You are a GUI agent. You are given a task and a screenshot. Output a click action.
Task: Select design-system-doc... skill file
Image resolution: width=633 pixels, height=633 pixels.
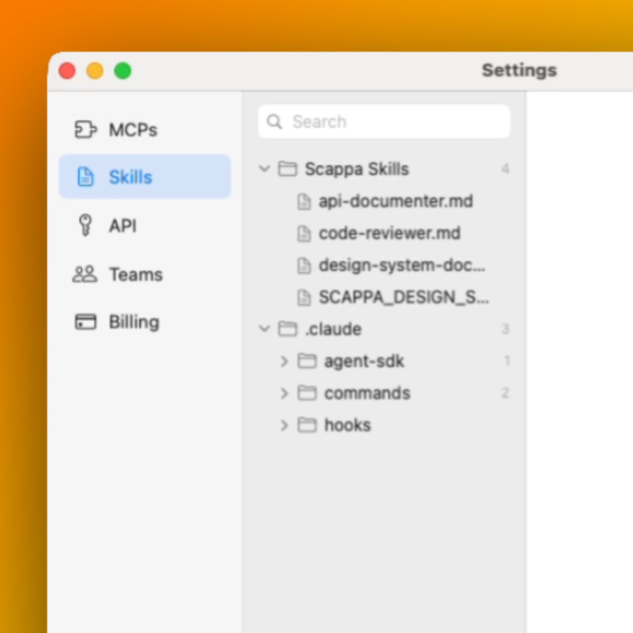click(x=402, y=266)
